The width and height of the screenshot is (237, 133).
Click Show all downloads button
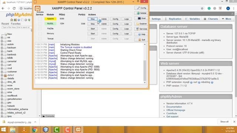pos(224,122)
